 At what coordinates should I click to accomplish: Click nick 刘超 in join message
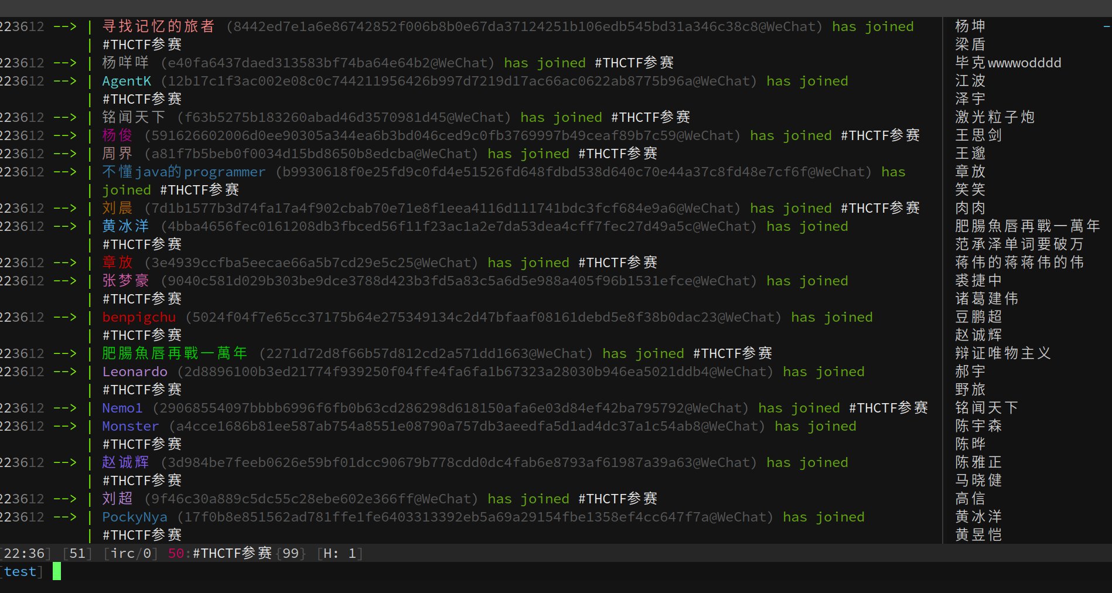pyautogui.click(x=117, y=499)
